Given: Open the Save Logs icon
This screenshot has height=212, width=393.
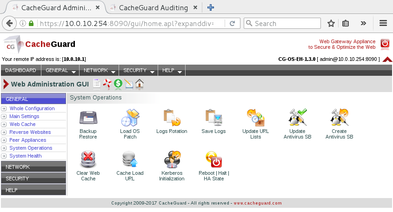Looking at the screenshot, I should coord(213,118).
